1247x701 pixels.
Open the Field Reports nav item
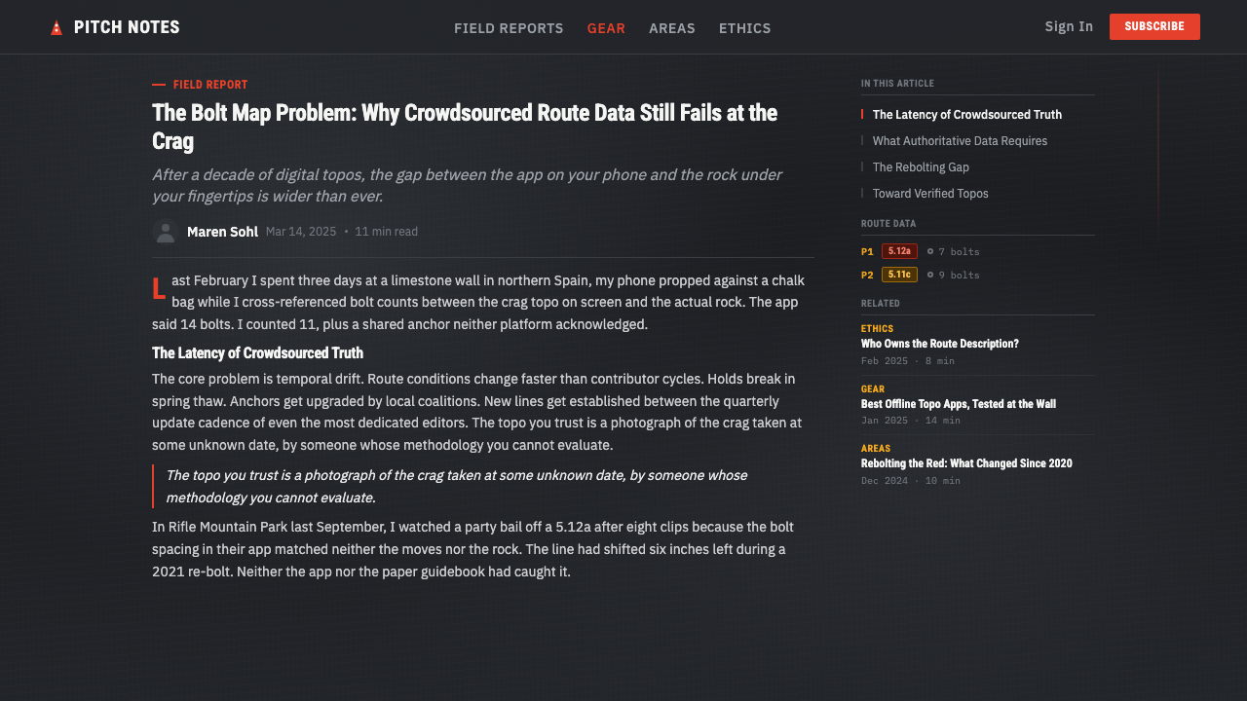(509, 28)
